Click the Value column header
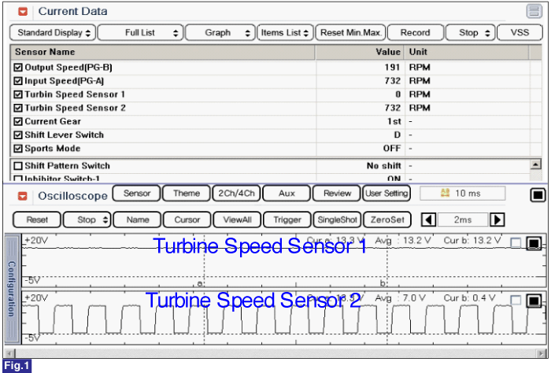 pos(360,52)
